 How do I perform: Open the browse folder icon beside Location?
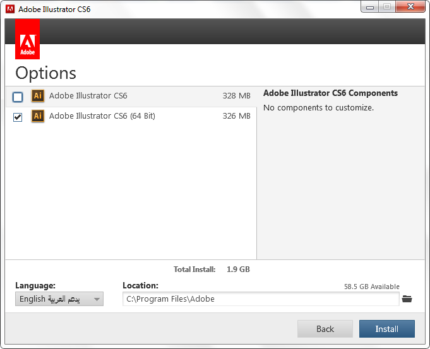click(407, 299)
